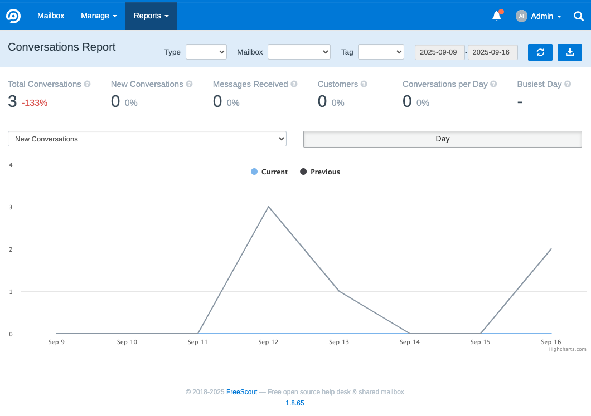The image size is (591, 416).
Task: Click help icon beside Messages Received
Action: point(294,84)
